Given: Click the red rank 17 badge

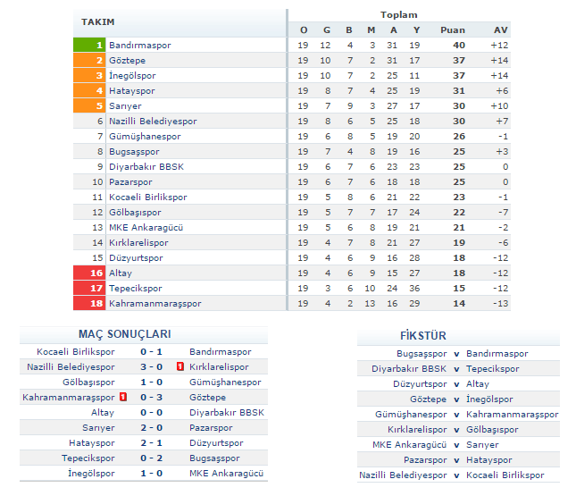Looking at the screenshot, I should [x=89, y=288].
